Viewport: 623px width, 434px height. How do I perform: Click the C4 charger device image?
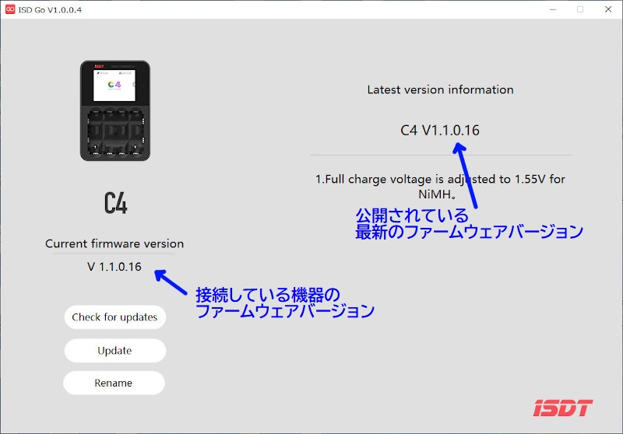pos(115,110)
